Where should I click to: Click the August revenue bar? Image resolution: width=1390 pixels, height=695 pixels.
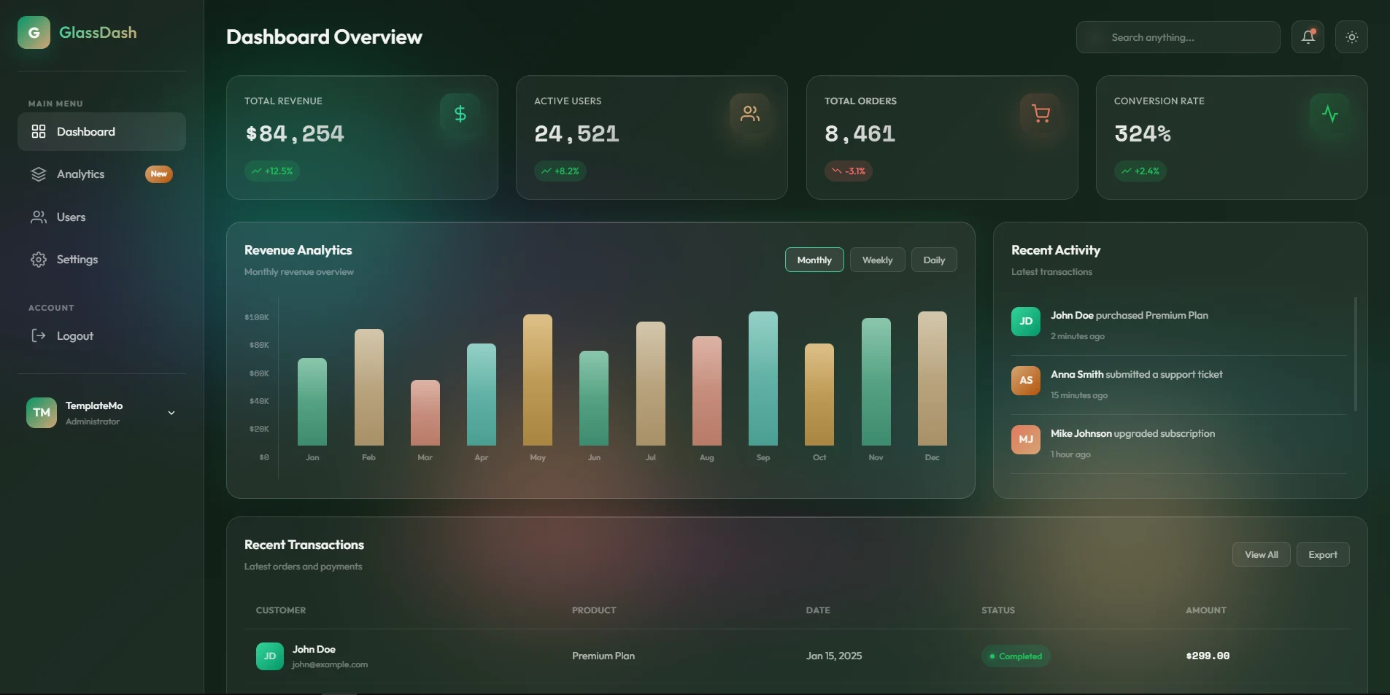coord(707,391)
